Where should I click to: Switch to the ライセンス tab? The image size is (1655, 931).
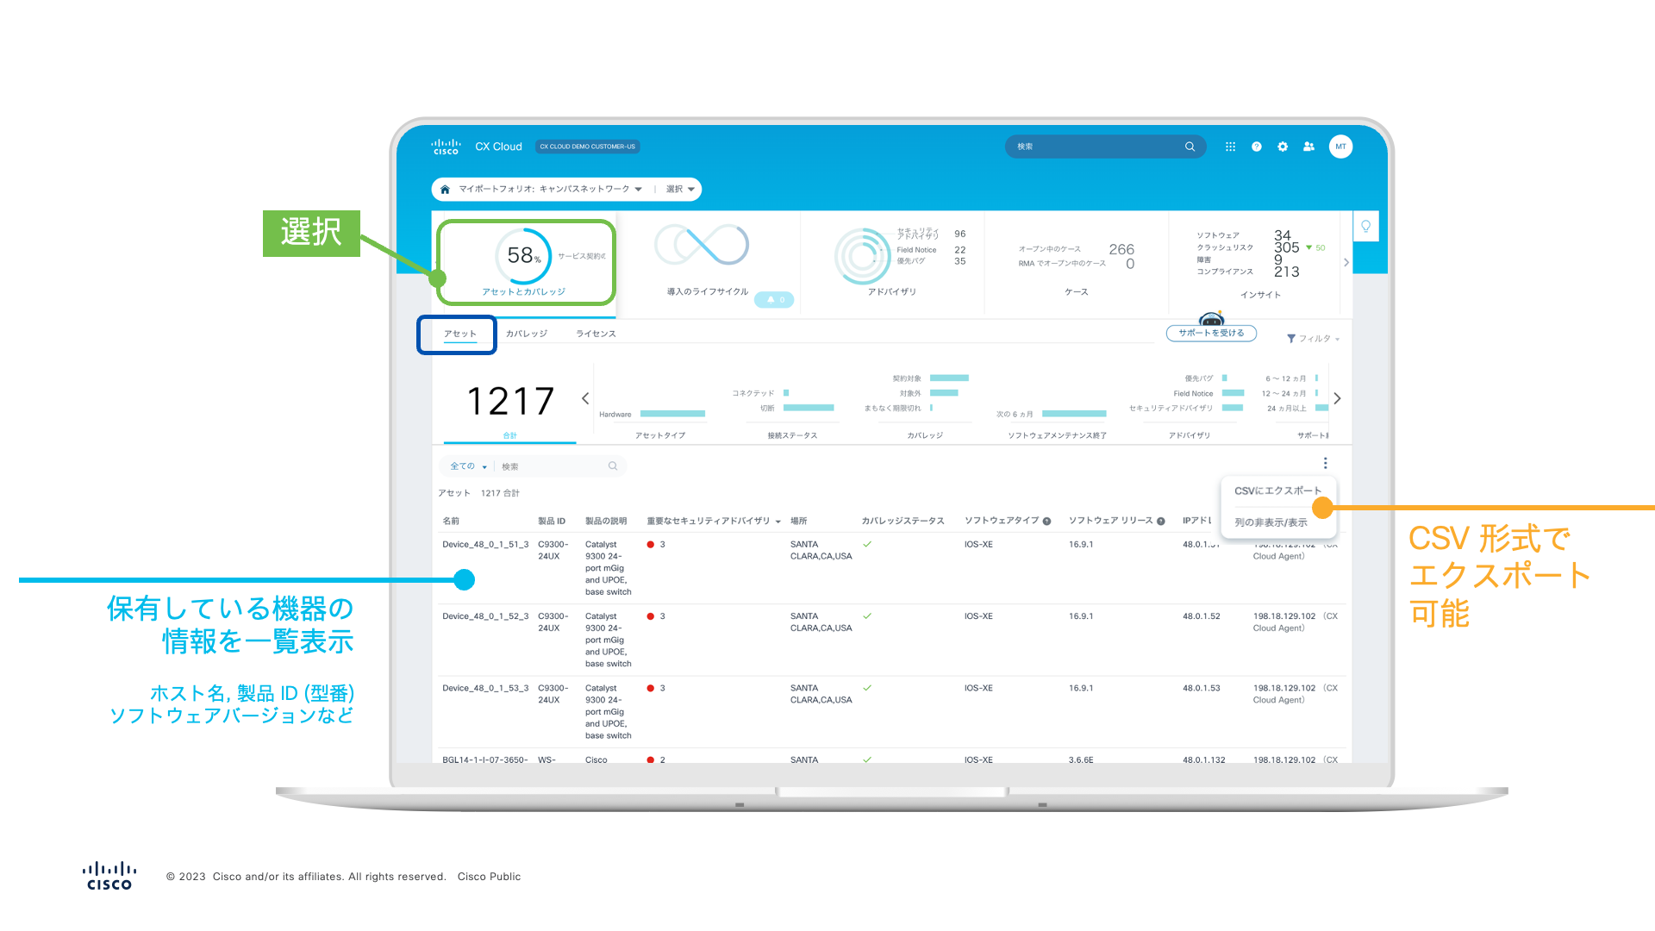click(596, 334)
